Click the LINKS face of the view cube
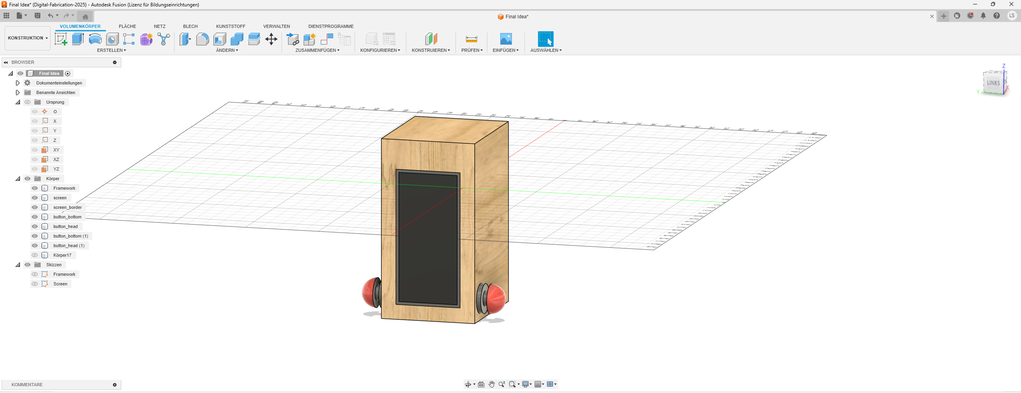Screen dimensions: 1021x393 tap(993, 83)
